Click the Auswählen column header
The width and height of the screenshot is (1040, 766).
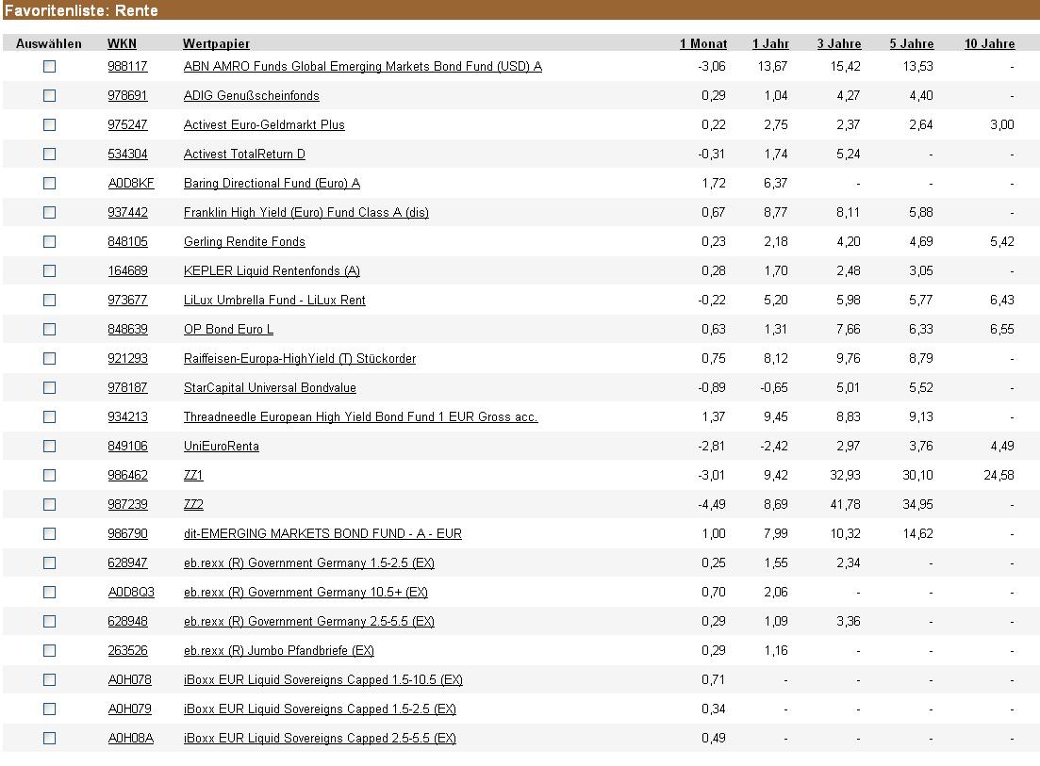pyautogui.click(x=48, y=43)
